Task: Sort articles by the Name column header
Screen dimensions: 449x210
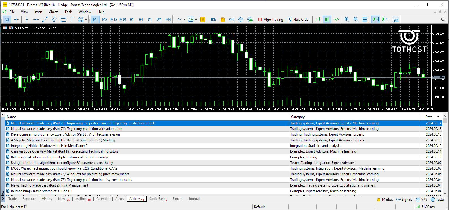Action: click(x=147, y=117)
